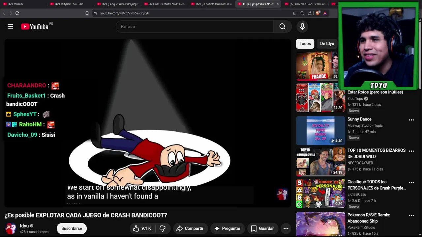Click the PokeRemixStudio channel name

click(361, 227)
